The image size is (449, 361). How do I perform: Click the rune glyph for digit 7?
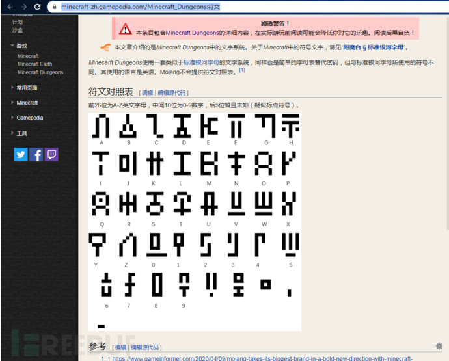(129, 284)
